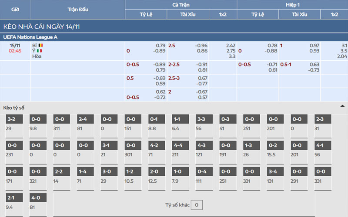Select the Cả Trận header tab

click(181, 4)
